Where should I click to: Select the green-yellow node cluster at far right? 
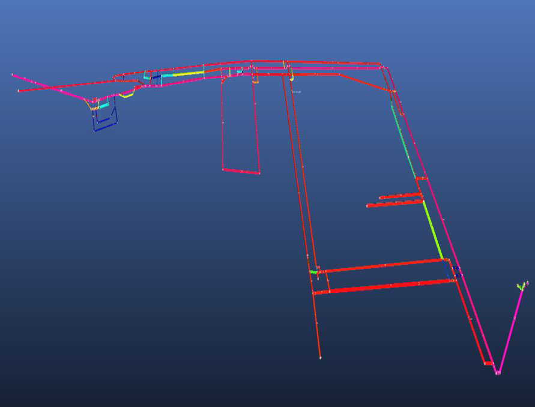[522, 286]
